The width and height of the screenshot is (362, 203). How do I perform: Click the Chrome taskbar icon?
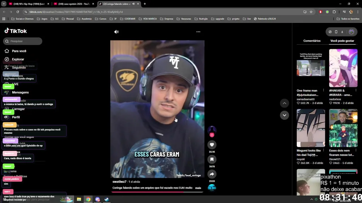click(x=88, y=199)
